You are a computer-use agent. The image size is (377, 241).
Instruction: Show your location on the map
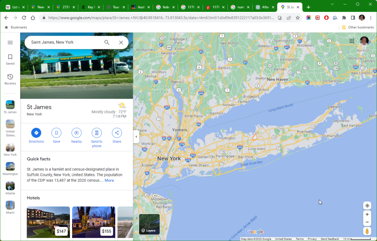[x=367, y=206]
